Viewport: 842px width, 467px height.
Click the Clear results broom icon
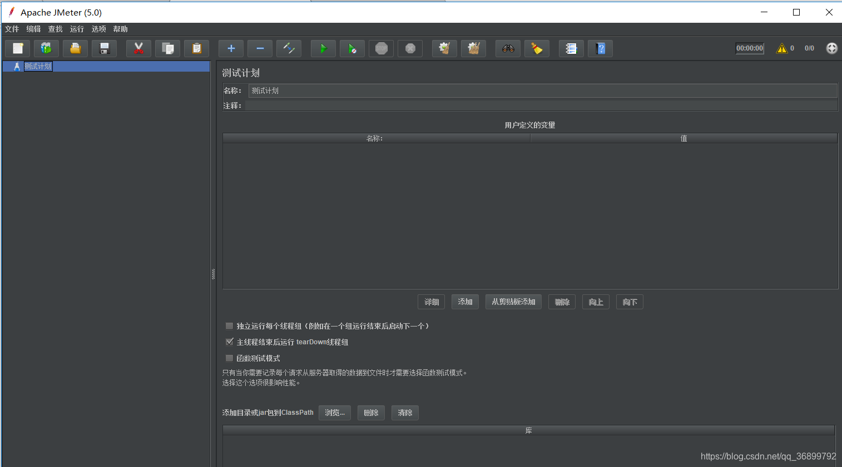[x=444, y=48]
